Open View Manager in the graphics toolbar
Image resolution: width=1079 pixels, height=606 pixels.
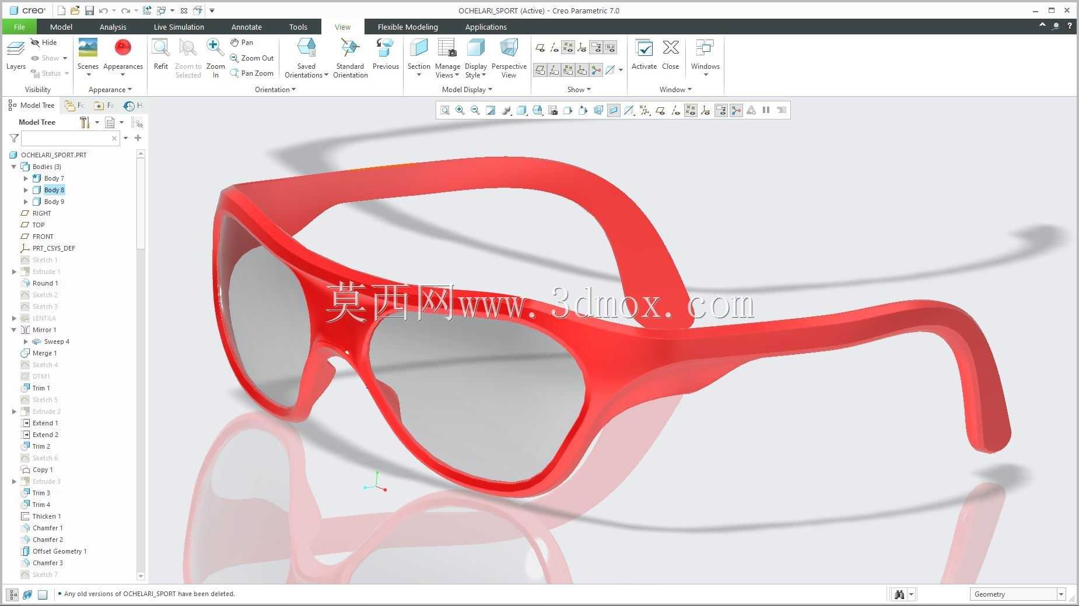tap(553, 110)
